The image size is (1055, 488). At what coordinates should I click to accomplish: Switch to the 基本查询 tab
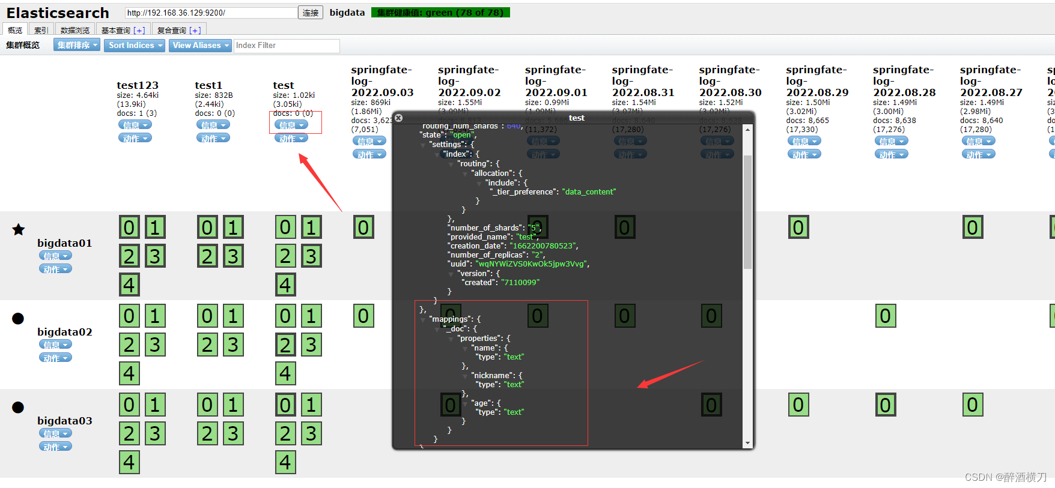123,30
